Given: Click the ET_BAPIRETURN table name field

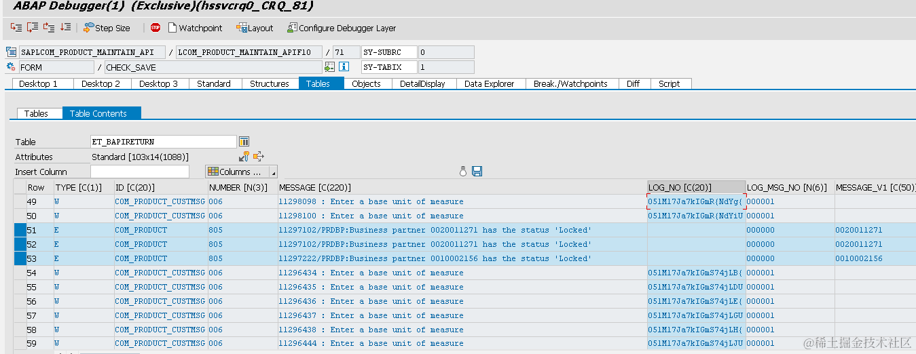Looking at the screenshot, I should 164,142.
